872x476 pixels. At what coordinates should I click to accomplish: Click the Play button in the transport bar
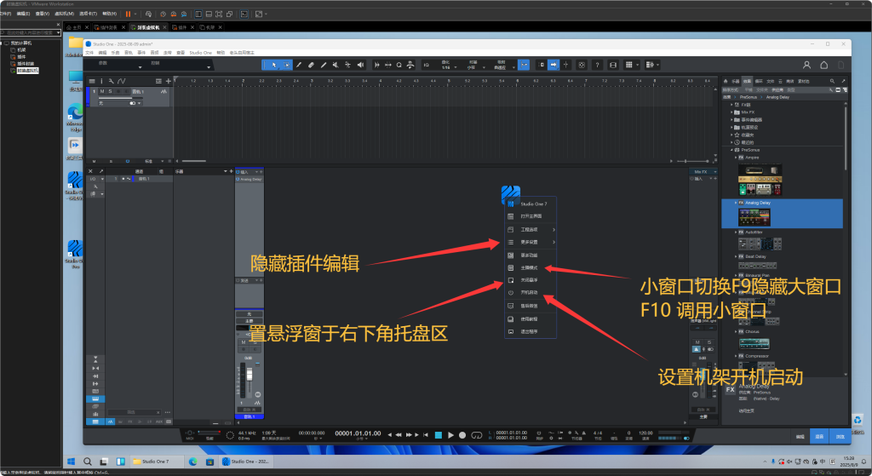[x=450, y=435]
